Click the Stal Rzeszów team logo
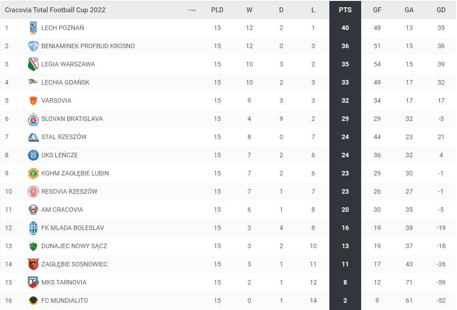The width and height of the screenshot is (457, 310). [x=33, y=137]
